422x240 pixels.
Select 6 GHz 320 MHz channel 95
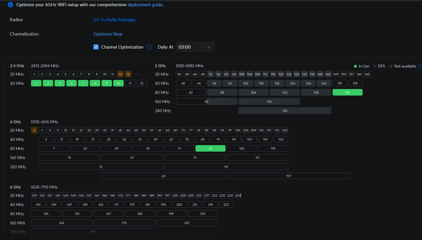[x=226, y=167]
